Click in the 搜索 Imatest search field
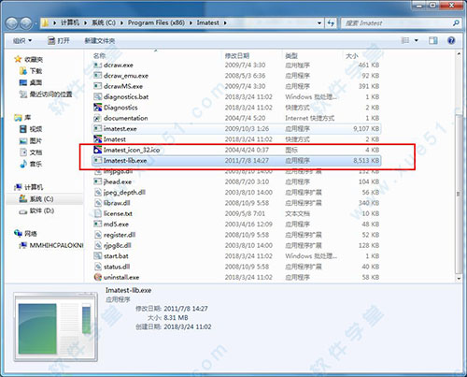Image resolution: width=467 pixels, height=377 pixels. (x=398, y=23)
